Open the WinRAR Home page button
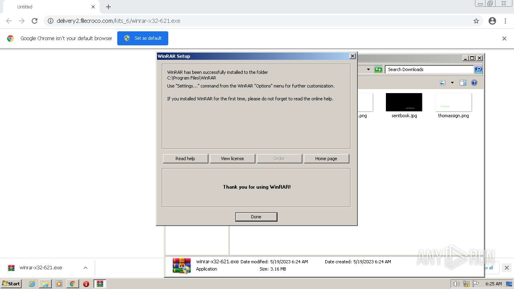The image size is (514, 289). tap(326, 159)
